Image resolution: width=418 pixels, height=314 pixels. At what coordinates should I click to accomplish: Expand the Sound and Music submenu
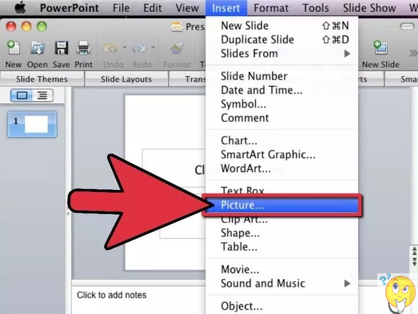tap(347, 284)
